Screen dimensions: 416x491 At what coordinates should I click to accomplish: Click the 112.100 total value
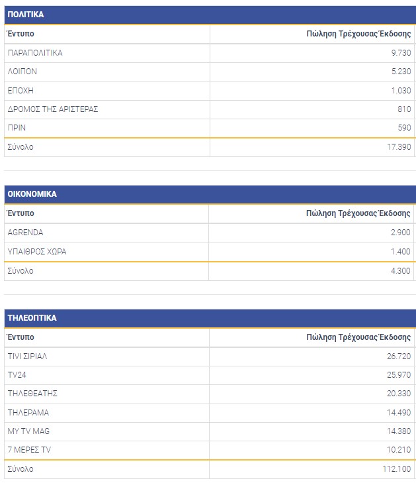[x=395, y=469]
